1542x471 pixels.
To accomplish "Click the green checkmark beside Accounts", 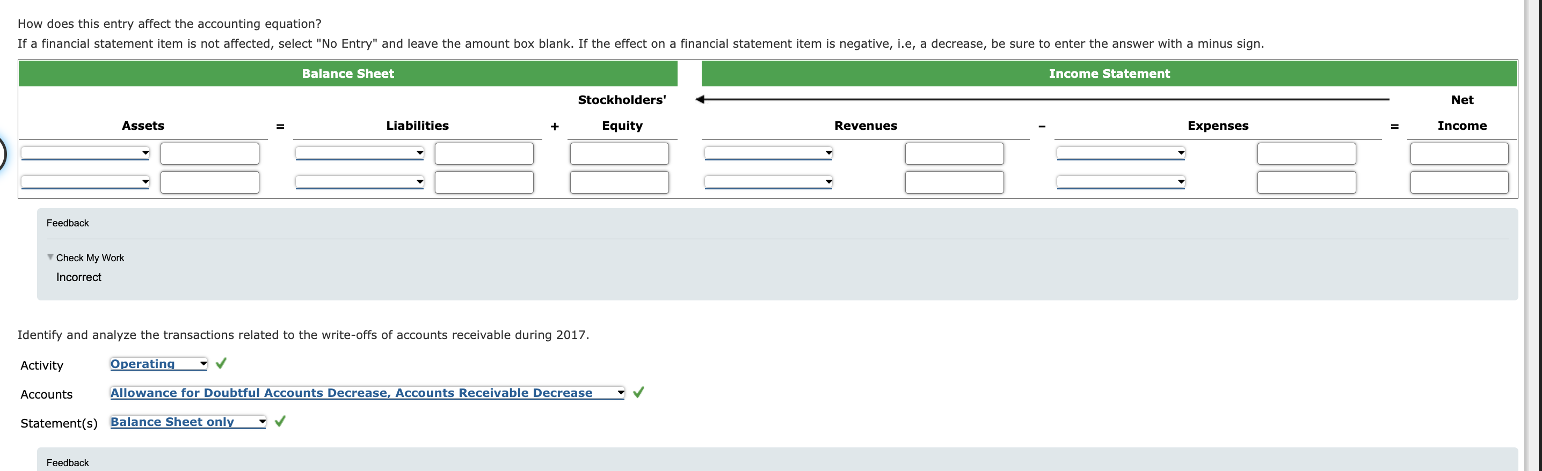I will click(x=639, y=393).
